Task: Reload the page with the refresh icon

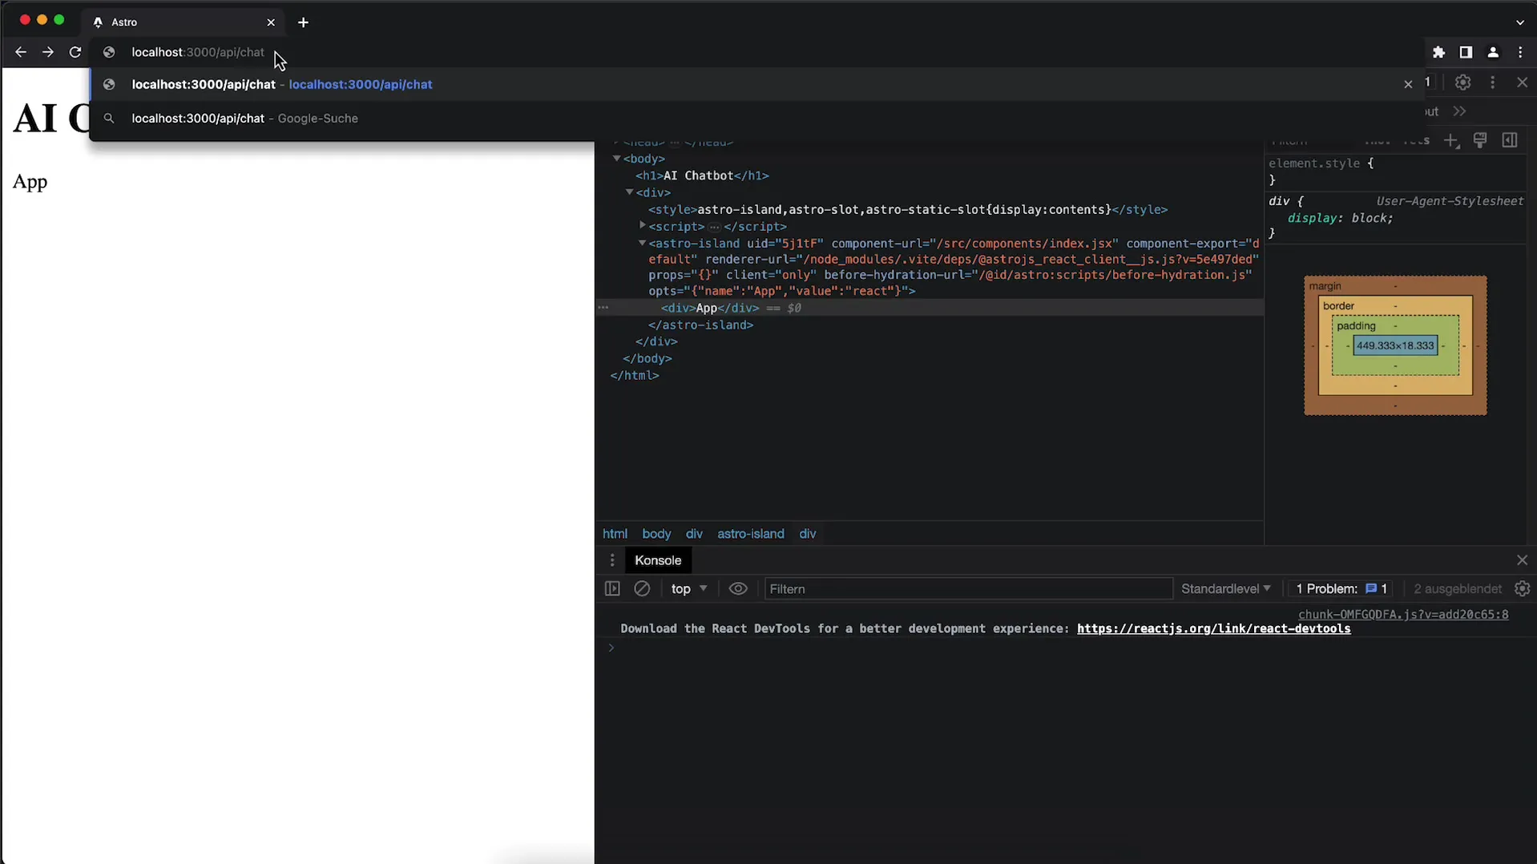Action: click(x=75, y=52)
